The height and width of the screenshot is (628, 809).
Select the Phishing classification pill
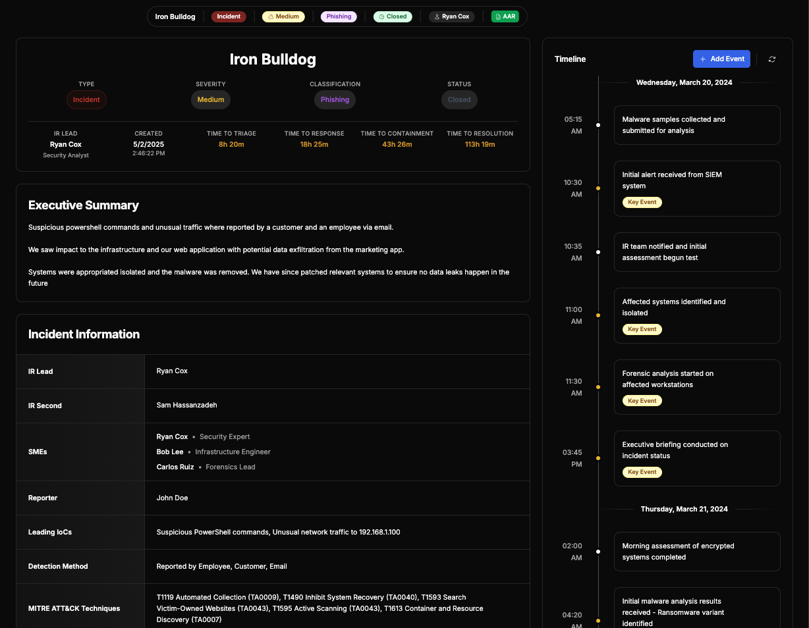point(339,16)
